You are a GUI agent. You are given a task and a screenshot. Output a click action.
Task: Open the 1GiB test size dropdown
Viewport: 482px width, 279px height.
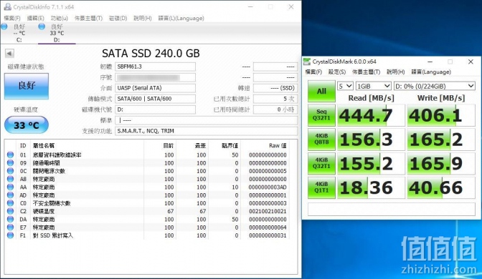[373, 86]
